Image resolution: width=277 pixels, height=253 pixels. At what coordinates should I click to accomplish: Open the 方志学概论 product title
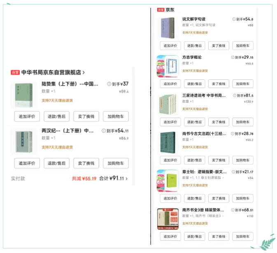tap(192, 57)
